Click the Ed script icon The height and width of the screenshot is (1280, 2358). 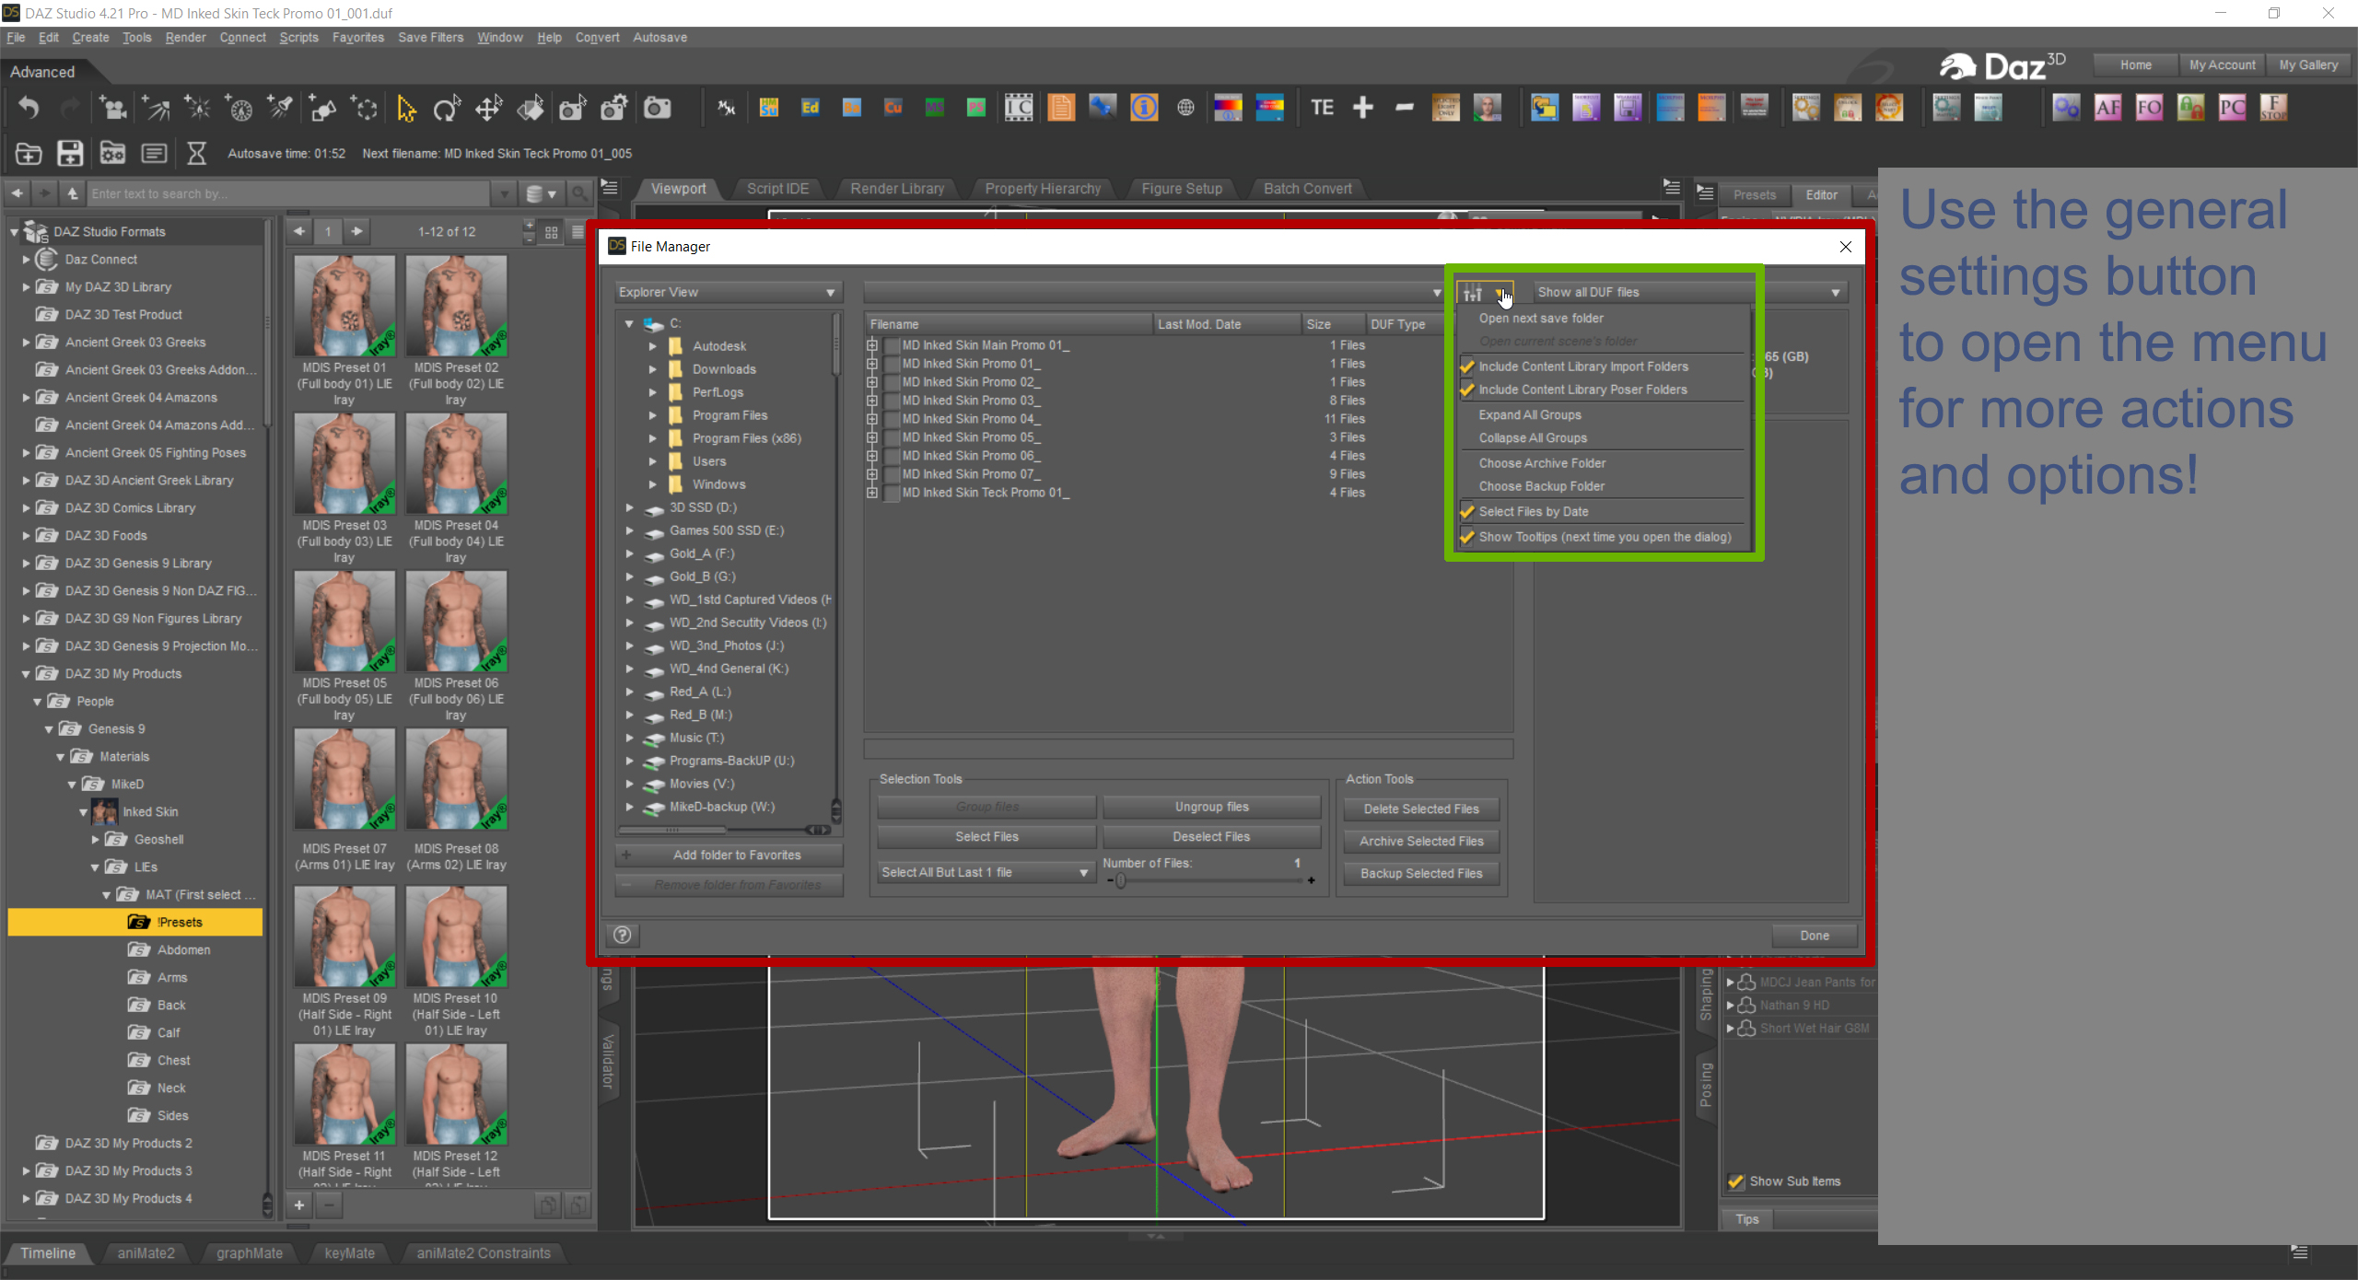[811, 108]
